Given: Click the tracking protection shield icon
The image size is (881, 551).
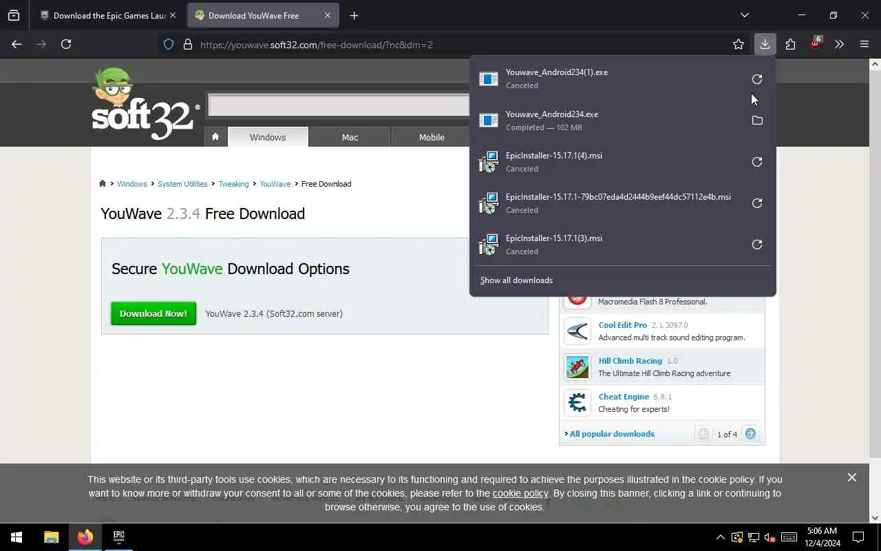Looking at the screenshot, I should pos(169,44).
